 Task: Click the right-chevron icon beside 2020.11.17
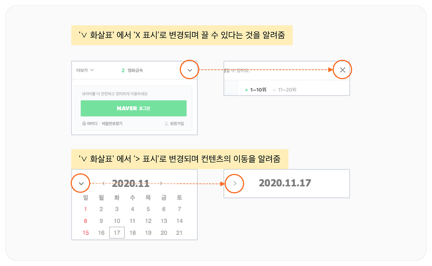tap(235, 184)
